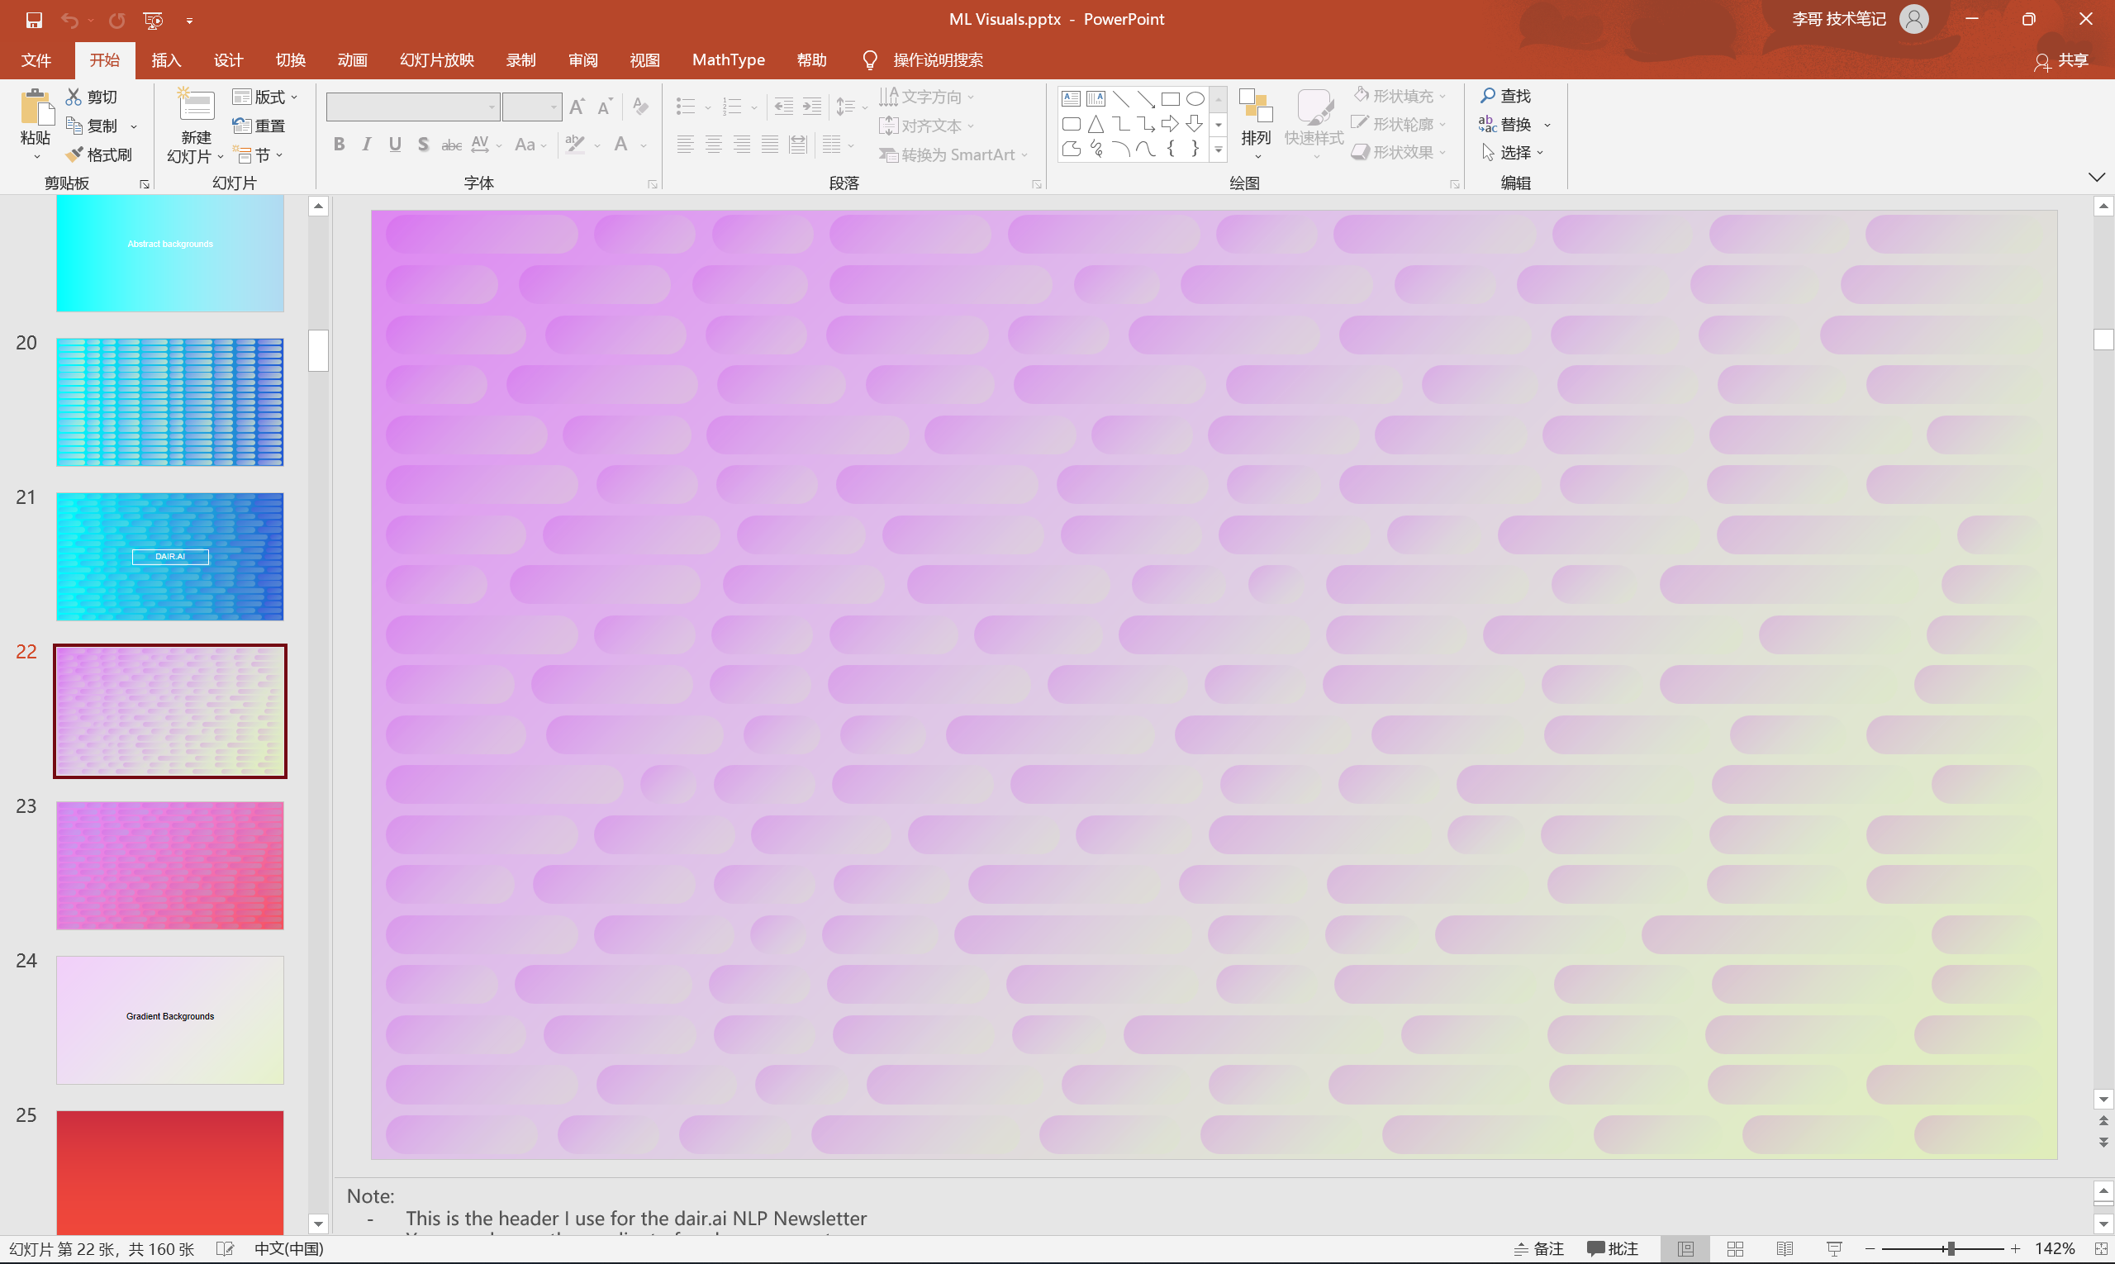Toggle Bold formatting
Viewport: 2115px width, 1264px height.
point(339,145)
